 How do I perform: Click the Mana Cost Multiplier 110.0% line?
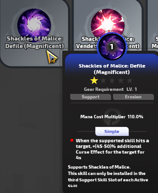click(x=112, y=117)
